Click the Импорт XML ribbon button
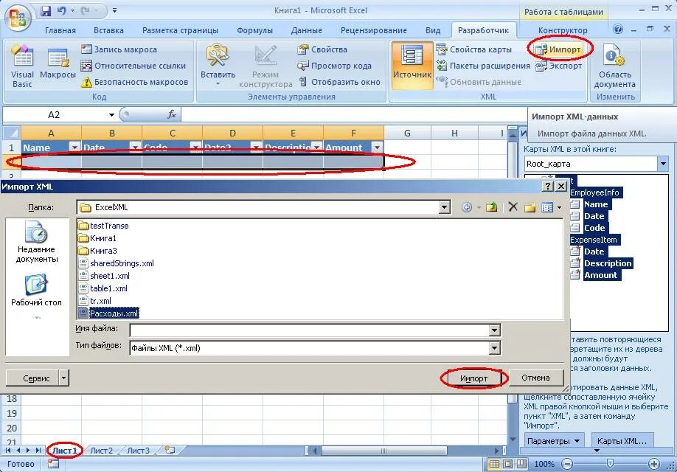This screenshot has height=472, width=677. click(559, 49)
